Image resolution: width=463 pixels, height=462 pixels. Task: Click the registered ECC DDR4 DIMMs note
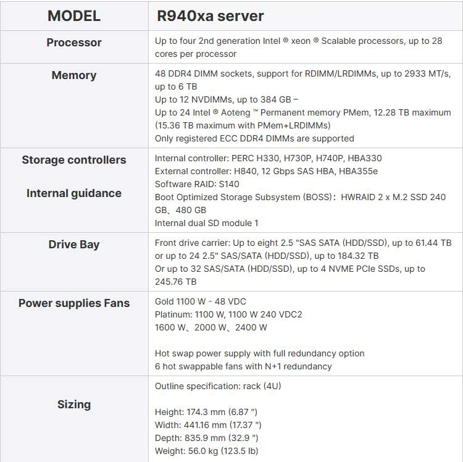[x=254, y=138]
